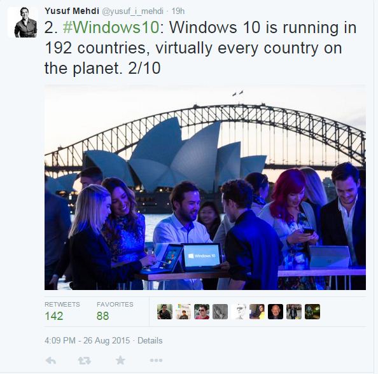Open the bald man retweeter avatar
Viewport: 378px width, 374px height.
click(276, 312)
